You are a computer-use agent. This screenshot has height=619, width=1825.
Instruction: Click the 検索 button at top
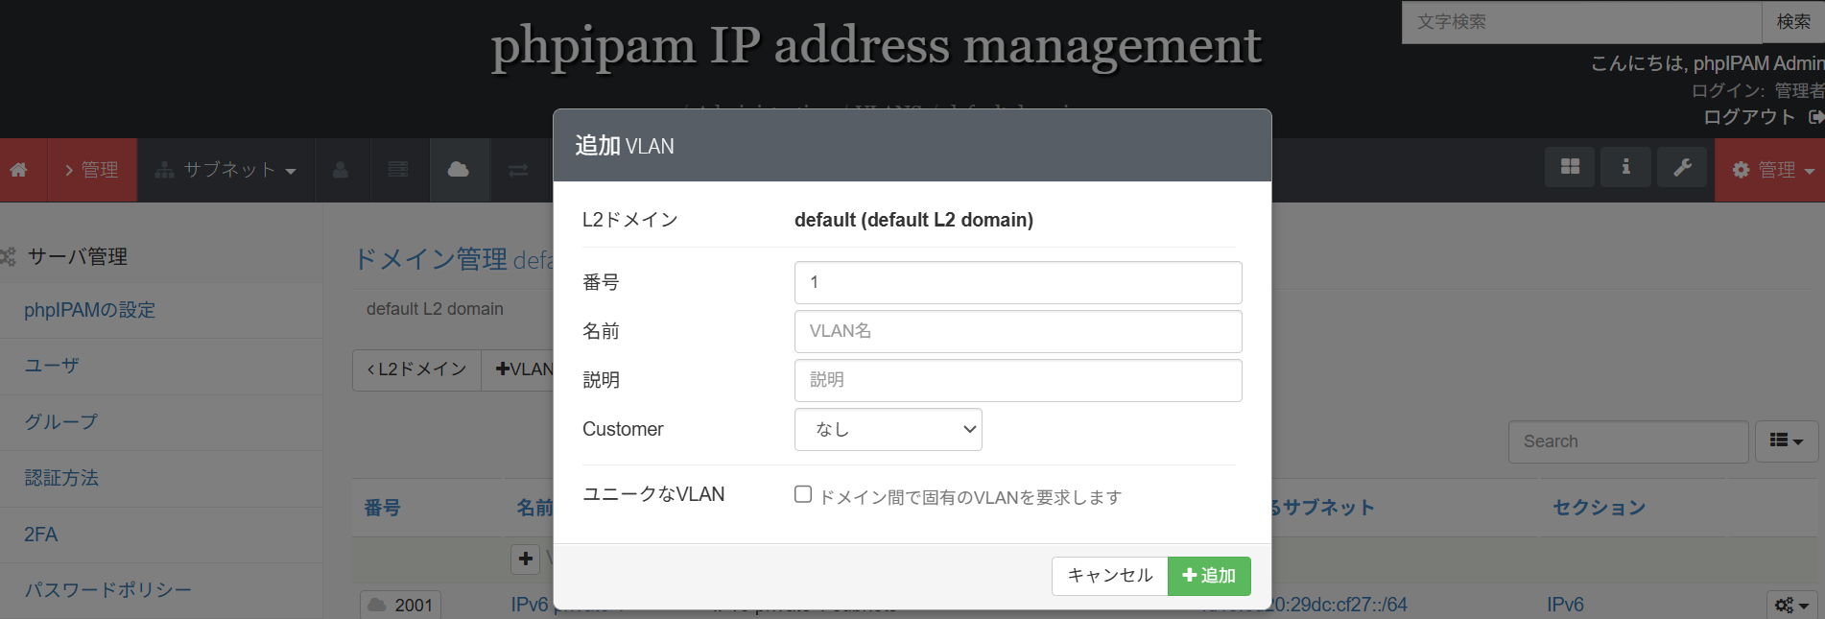click(x=1793, y=21)
